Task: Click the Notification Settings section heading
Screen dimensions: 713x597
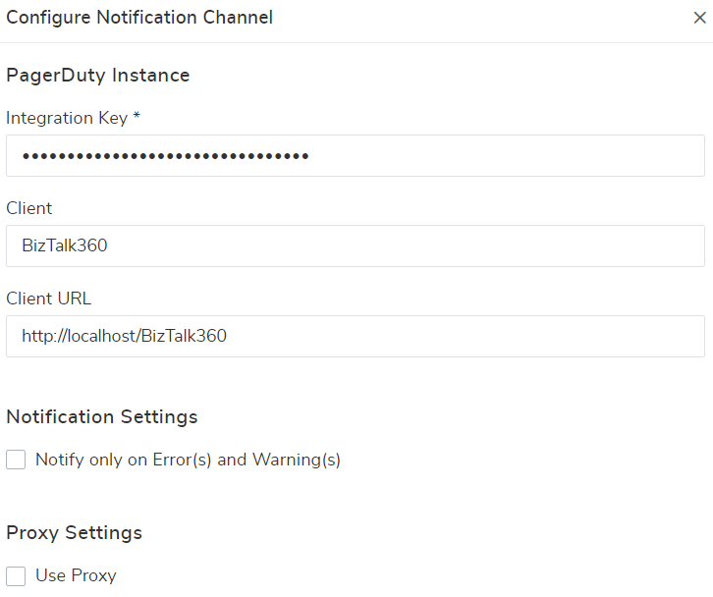Action: 102,416
